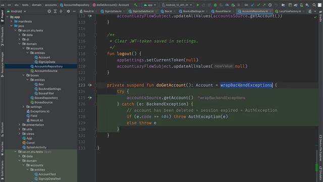The width and height of the screenshot is (323, 182).
Task: Click suspend call gutter icon on line 125
Action: point(90,98)
